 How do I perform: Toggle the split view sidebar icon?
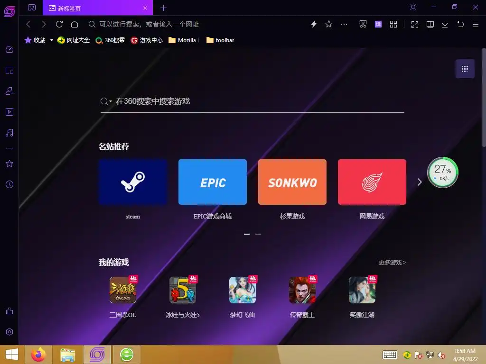[x=430, y=25]
